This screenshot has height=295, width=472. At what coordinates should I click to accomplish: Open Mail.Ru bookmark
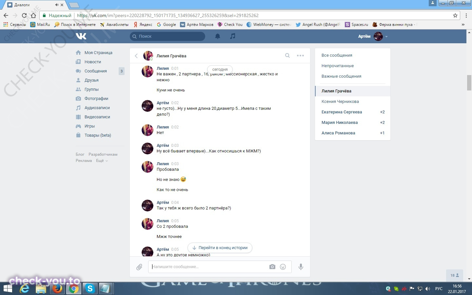(x=40, y=25)
